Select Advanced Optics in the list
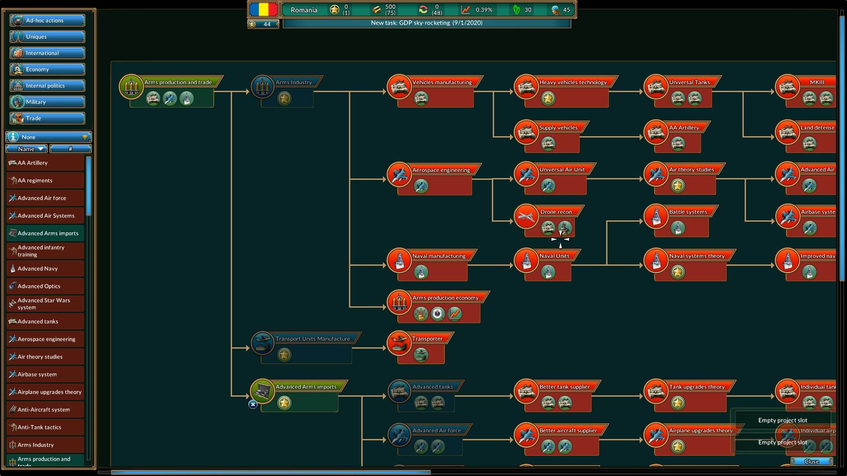The width and height of the screenshot is (847, 476). (45, 286)
